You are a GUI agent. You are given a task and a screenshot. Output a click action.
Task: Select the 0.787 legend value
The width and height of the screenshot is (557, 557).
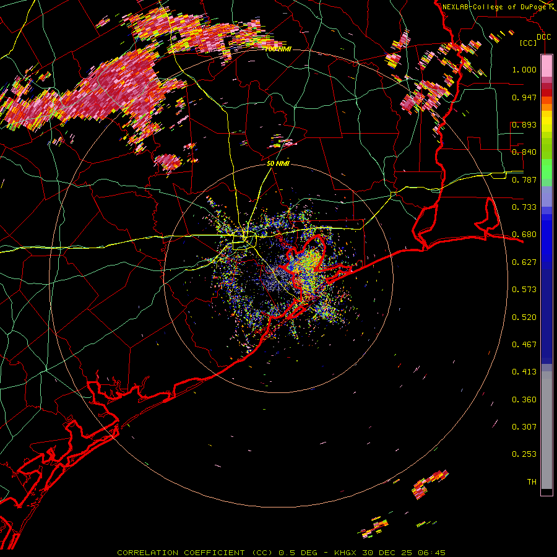[x=524, y=179]
